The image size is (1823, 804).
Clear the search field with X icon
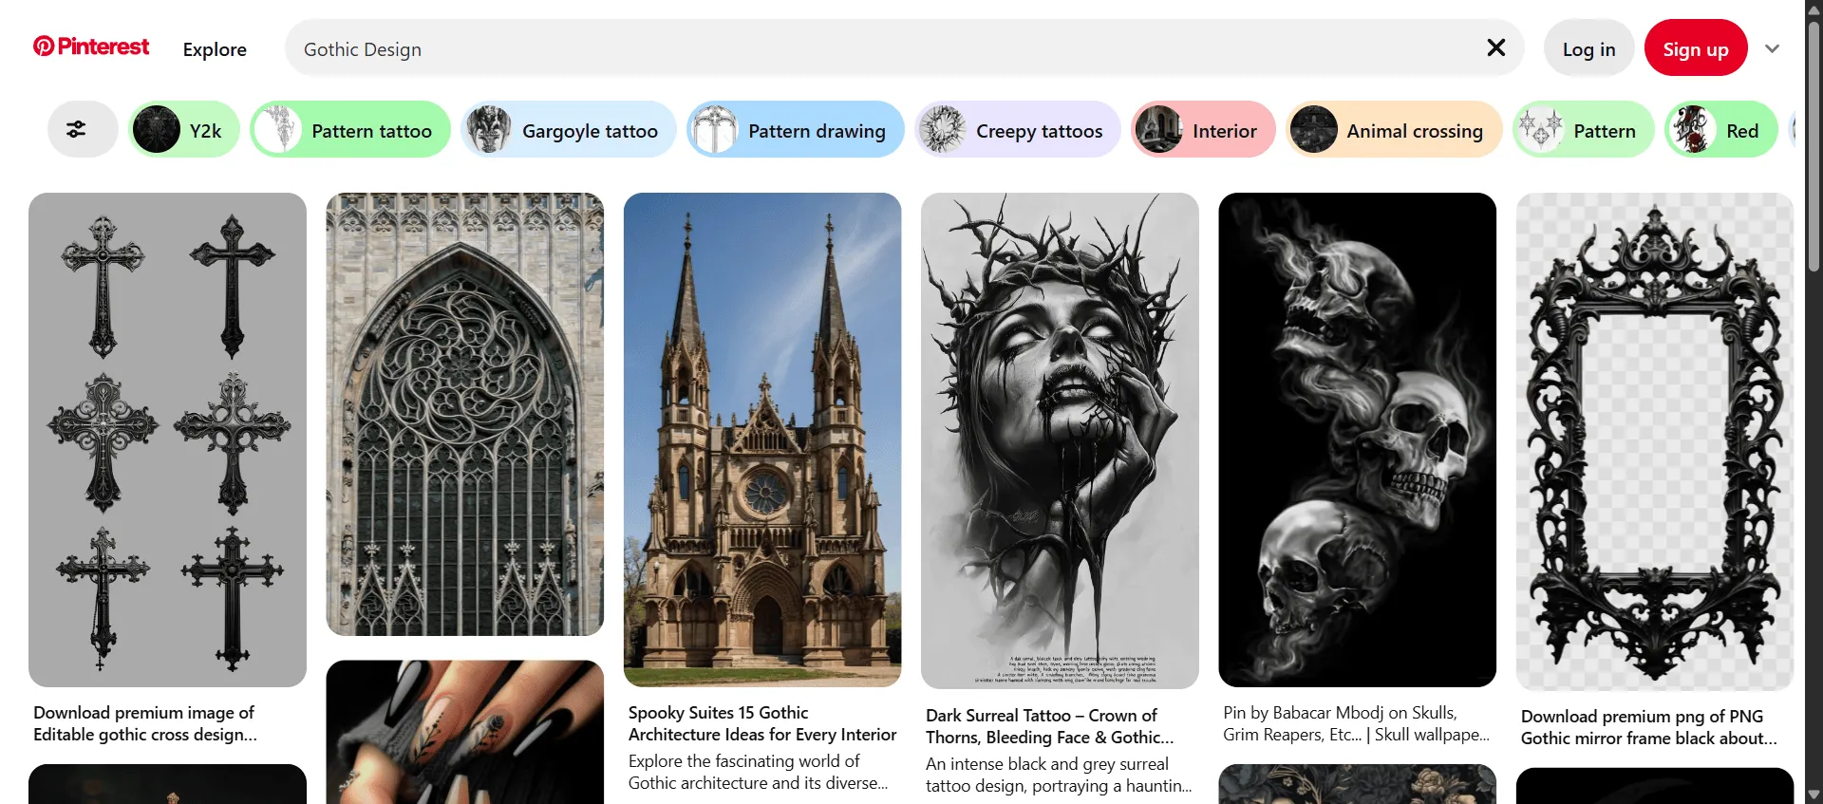pyautogui.click(x=1495, y=47)
